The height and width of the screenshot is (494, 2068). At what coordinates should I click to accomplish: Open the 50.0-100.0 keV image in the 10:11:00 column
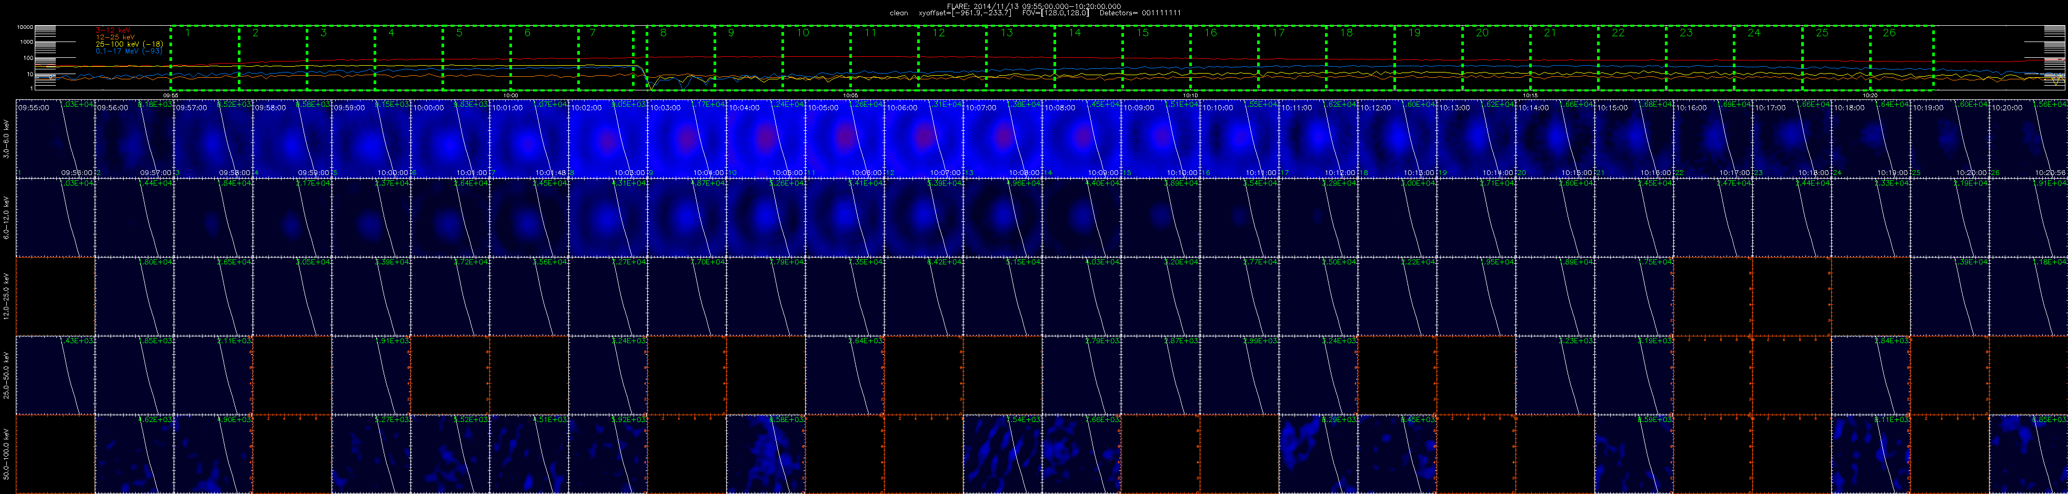1319,453
